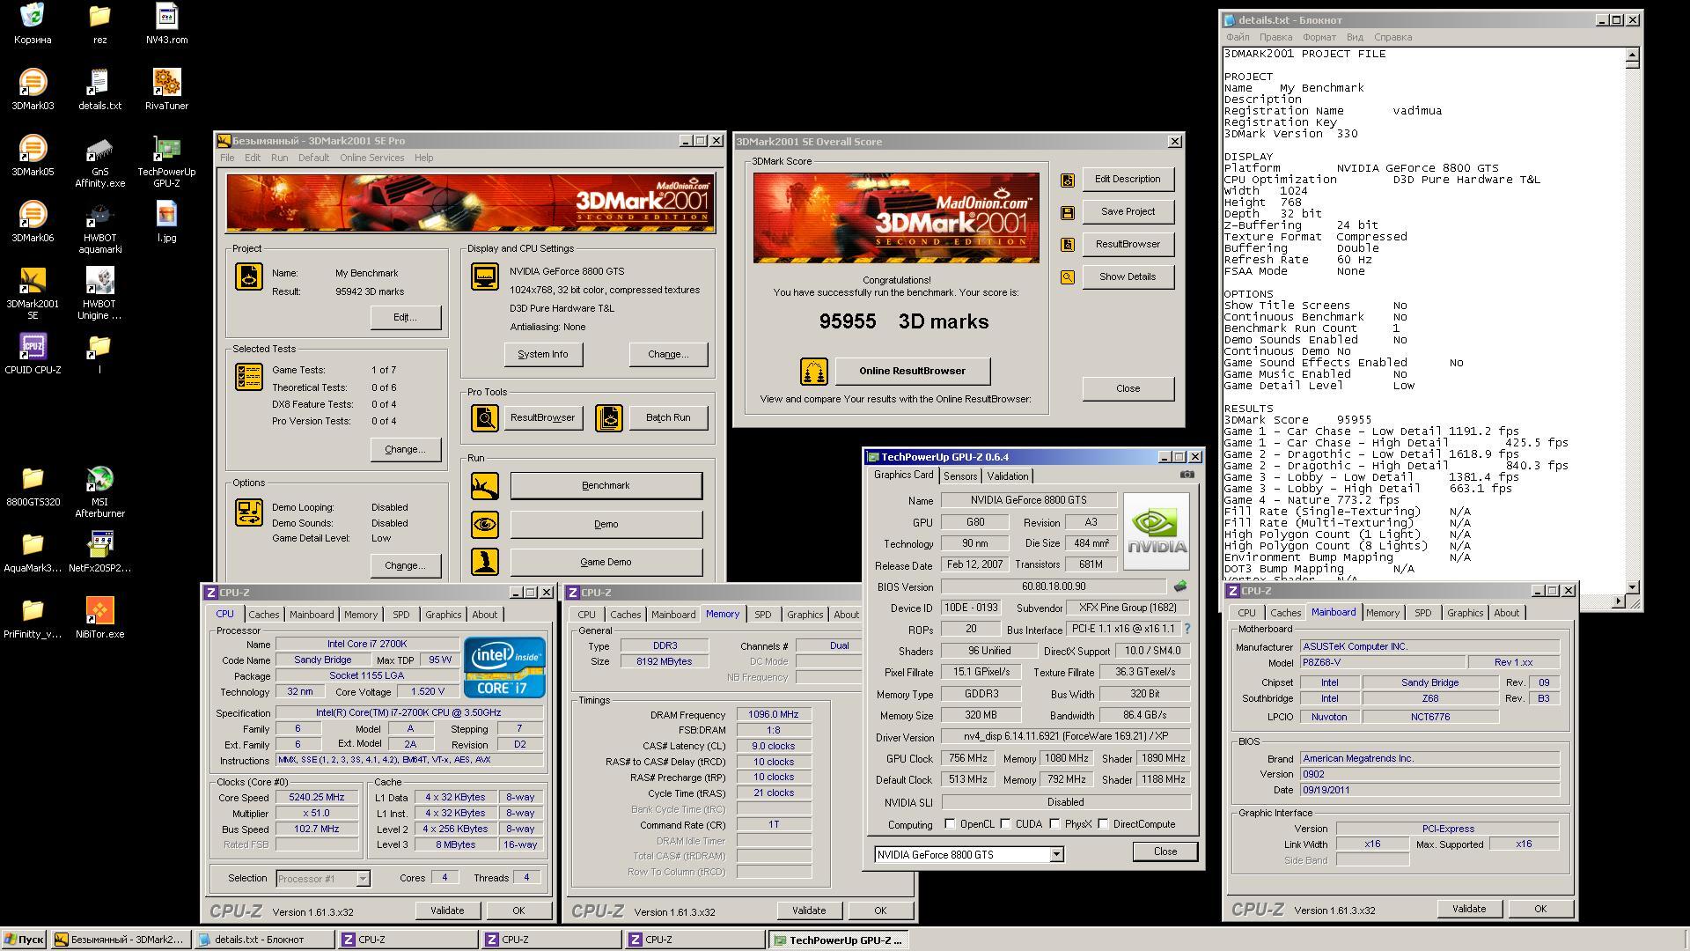Launch the 3DMark06 shortcut
The height and width of the screenshot is (951, 1690).
33,222
